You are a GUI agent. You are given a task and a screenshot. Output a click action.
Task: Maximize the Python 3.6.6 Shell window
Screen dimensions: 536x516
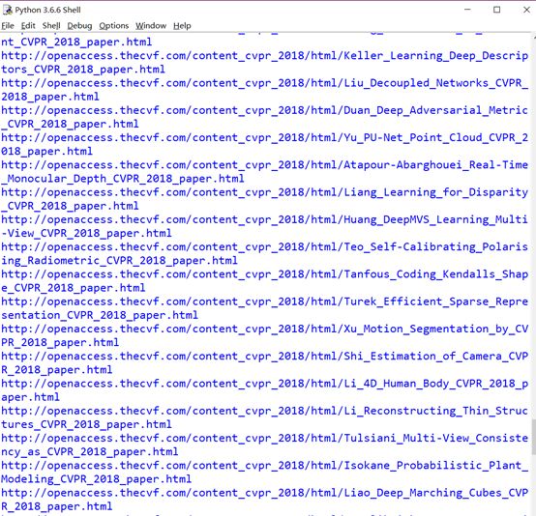pyautogui.click(x=497, y=10)
